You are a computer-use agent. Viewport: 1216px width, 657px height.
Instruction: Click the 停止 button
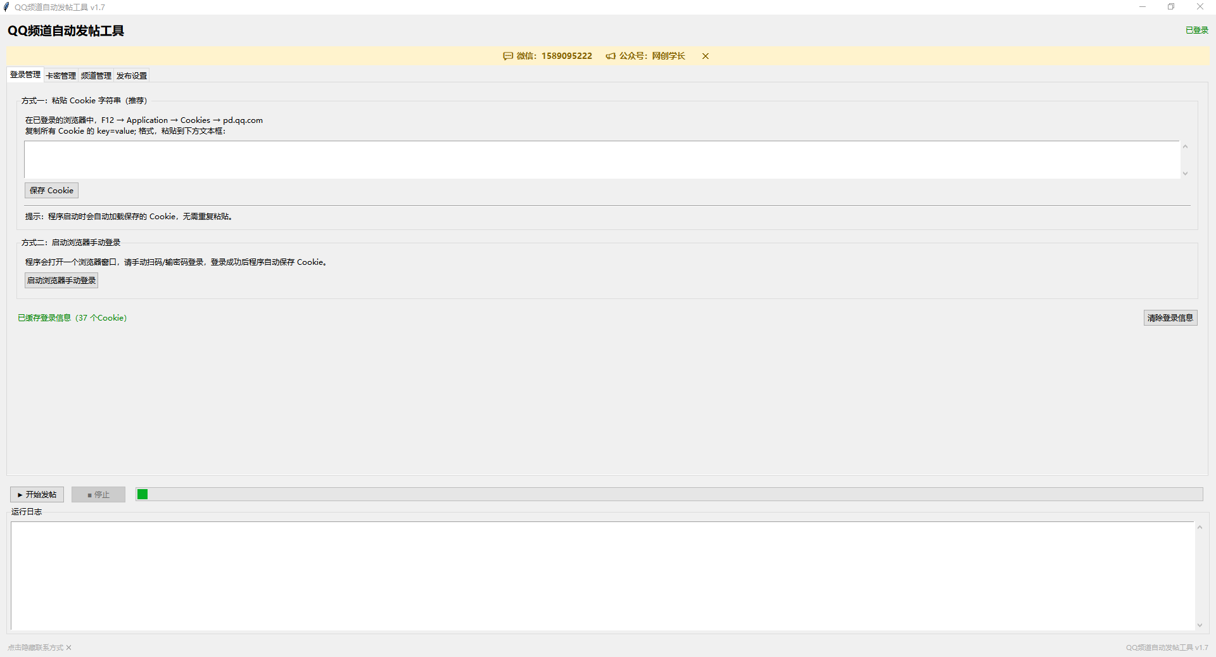[98, 495]
